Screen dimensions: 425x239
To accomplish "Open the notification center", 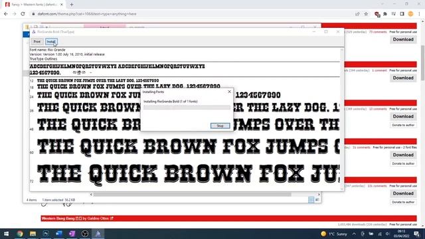I will pos(417,234).
